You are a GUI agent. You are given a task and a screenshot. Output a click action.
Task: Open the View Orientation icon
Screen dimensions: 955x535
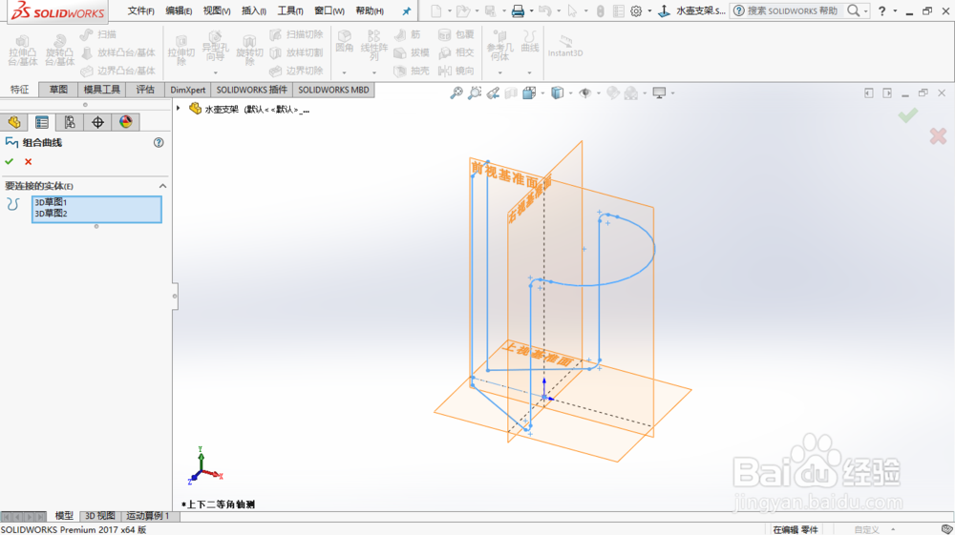(x=529, y=93)
